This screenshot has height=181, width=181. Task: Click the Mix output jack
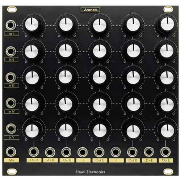(11, 152)
